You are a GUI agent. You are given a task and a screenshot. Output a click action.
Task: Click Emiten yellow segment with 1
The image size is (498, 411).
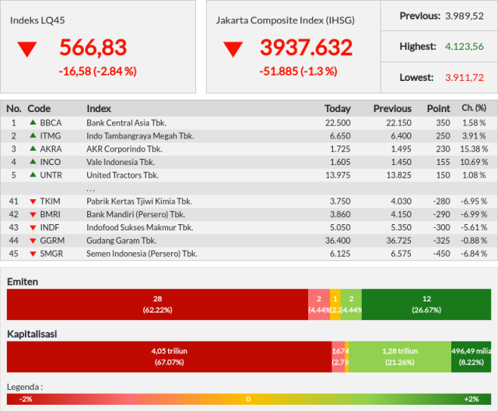[x=335, y=304]
